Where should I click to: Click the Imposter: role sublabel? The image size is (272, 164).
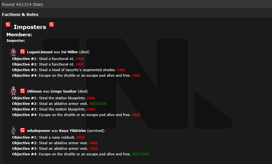pyautogui.click(x=16, y=41)
